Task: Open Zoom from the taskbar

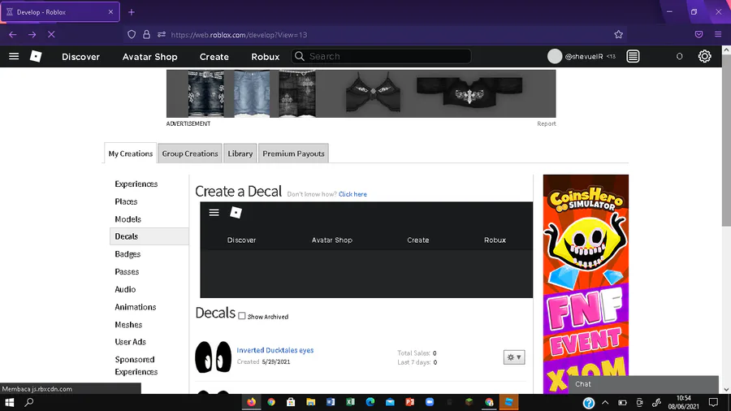Action: tap(430, 402)
